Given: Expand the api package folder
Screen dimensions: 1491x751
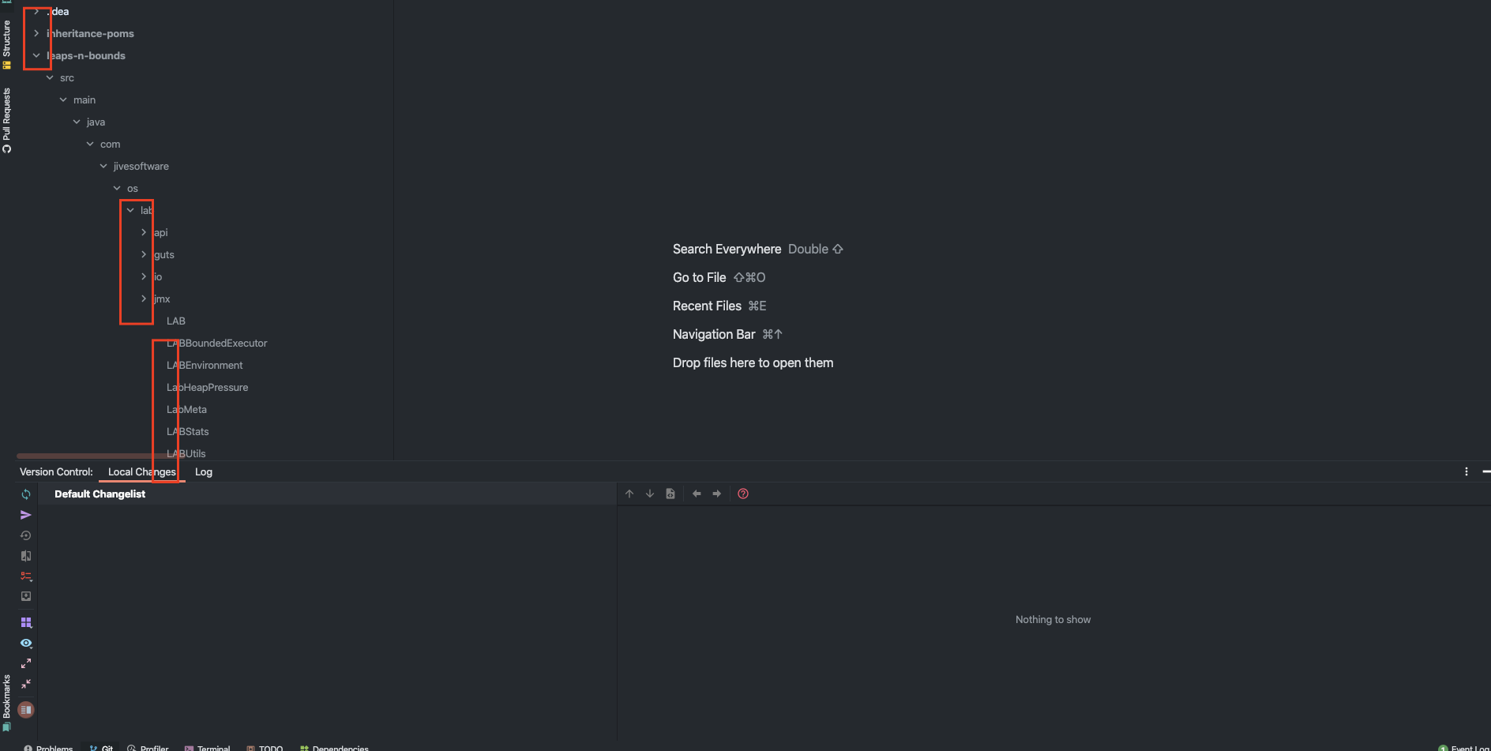Looking at the screenshot, I should tap(143, 232).
